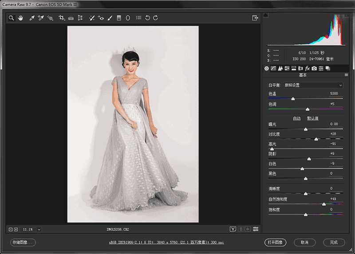Select the Adjustment Brush tool
The width and height of the screenshot is (355, 254).
point(110,18)
